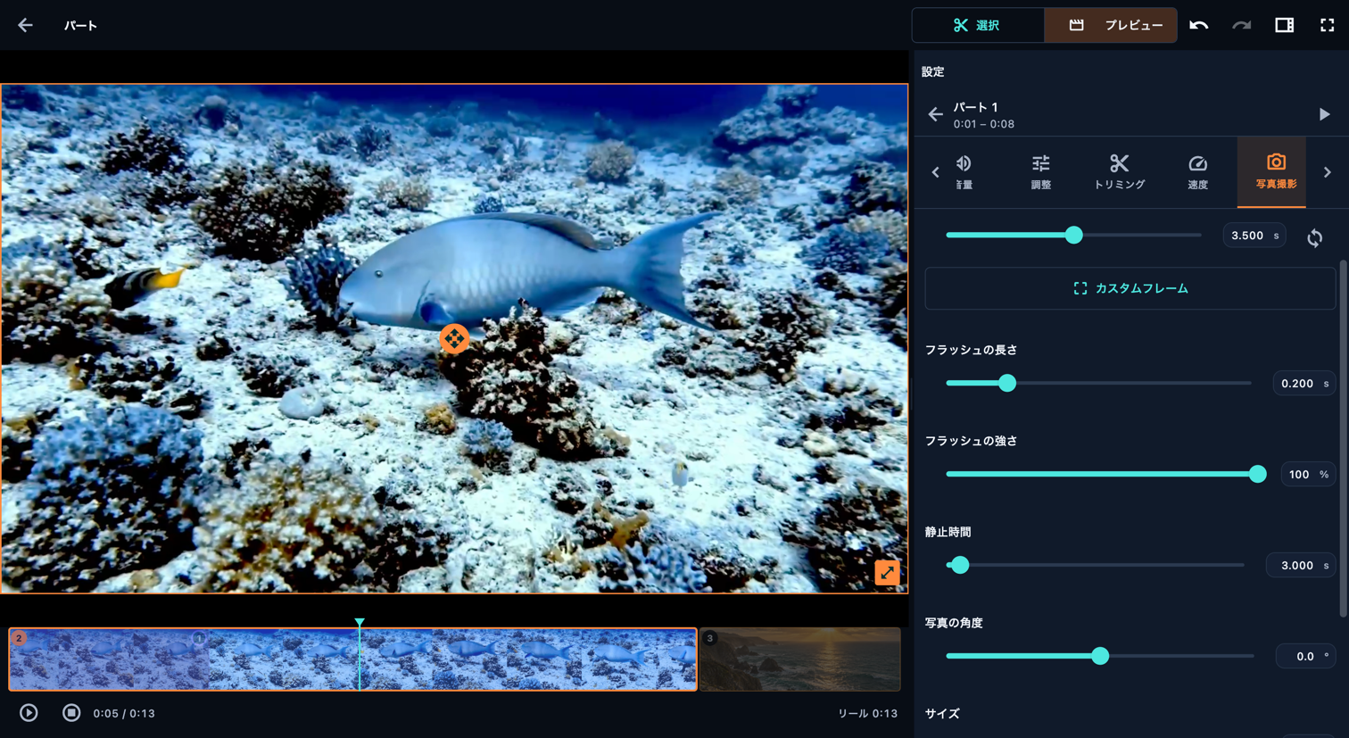
Task: Open the 速度 tab
Action: [x=1197, y=172]
